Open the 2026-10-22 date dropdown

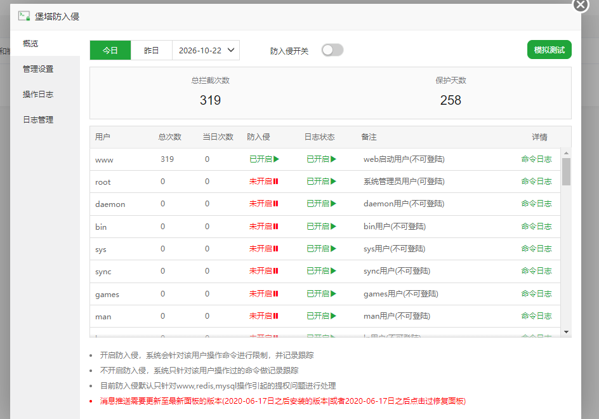(206, 50)
